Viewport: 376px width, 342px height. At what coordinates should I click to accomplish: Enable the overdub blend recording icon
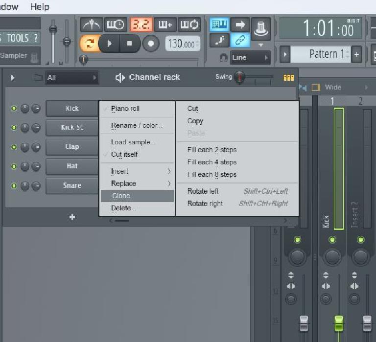[165, 24]
